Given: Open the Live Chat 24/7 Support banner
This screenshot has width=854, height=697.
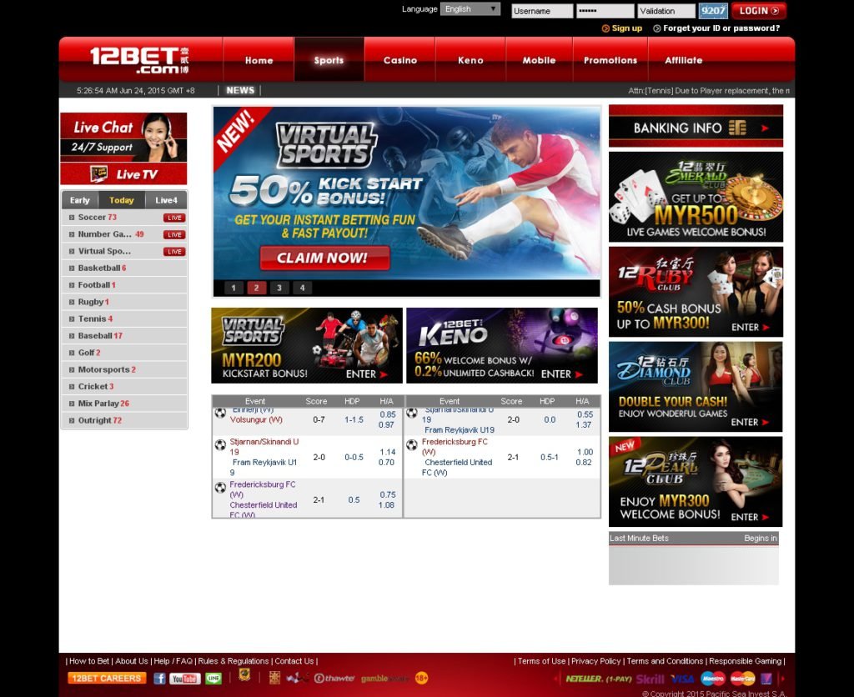Looking at the screenshot, I should click(123, 138).
